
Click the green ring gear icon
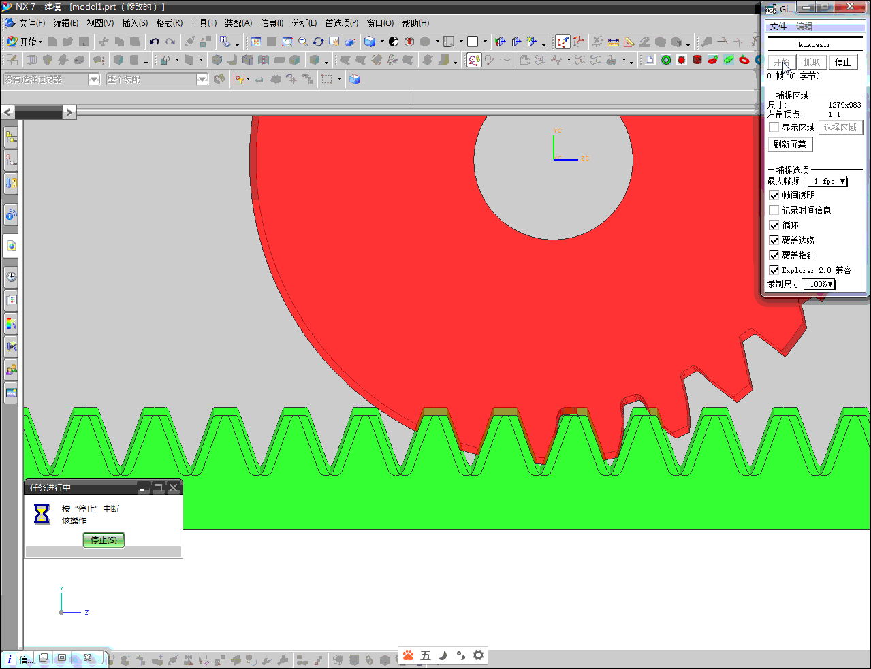pyautogui.click(x=666, y=60)
